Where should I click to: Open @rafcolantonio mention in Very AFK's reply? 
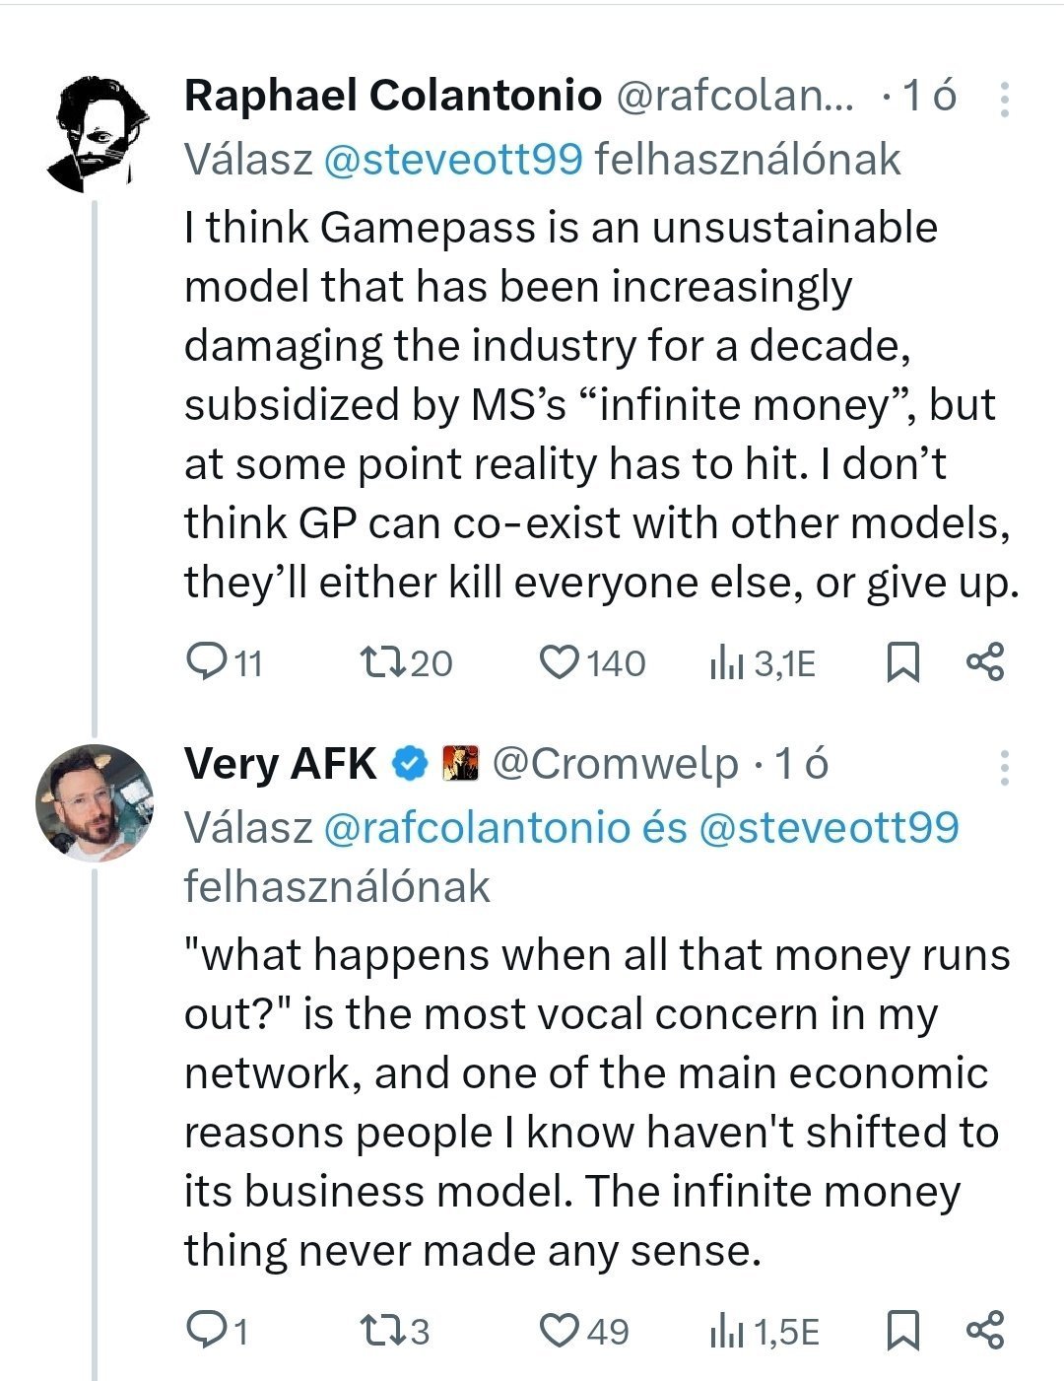(x=476, y=827)
